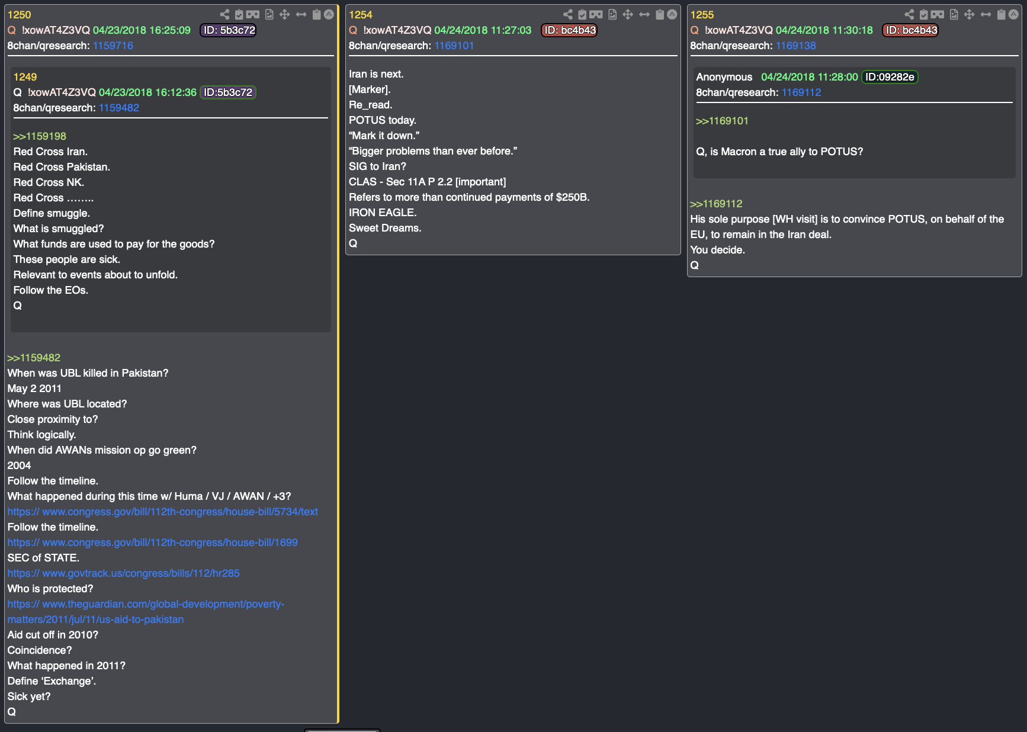Click timestamp 04/24/2018 11:28:00
Image resolution: width=1027 pixels, height=732 pixels.
[810, 77]
